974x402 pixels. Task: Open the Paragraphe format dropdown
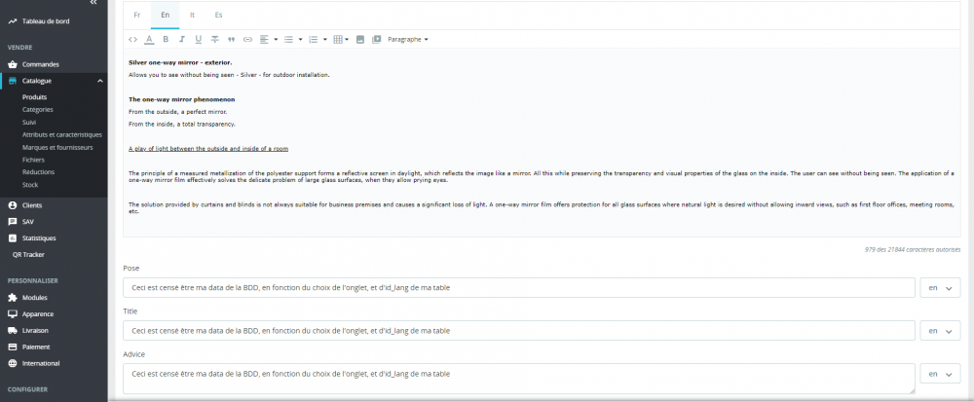pos(408,39)
